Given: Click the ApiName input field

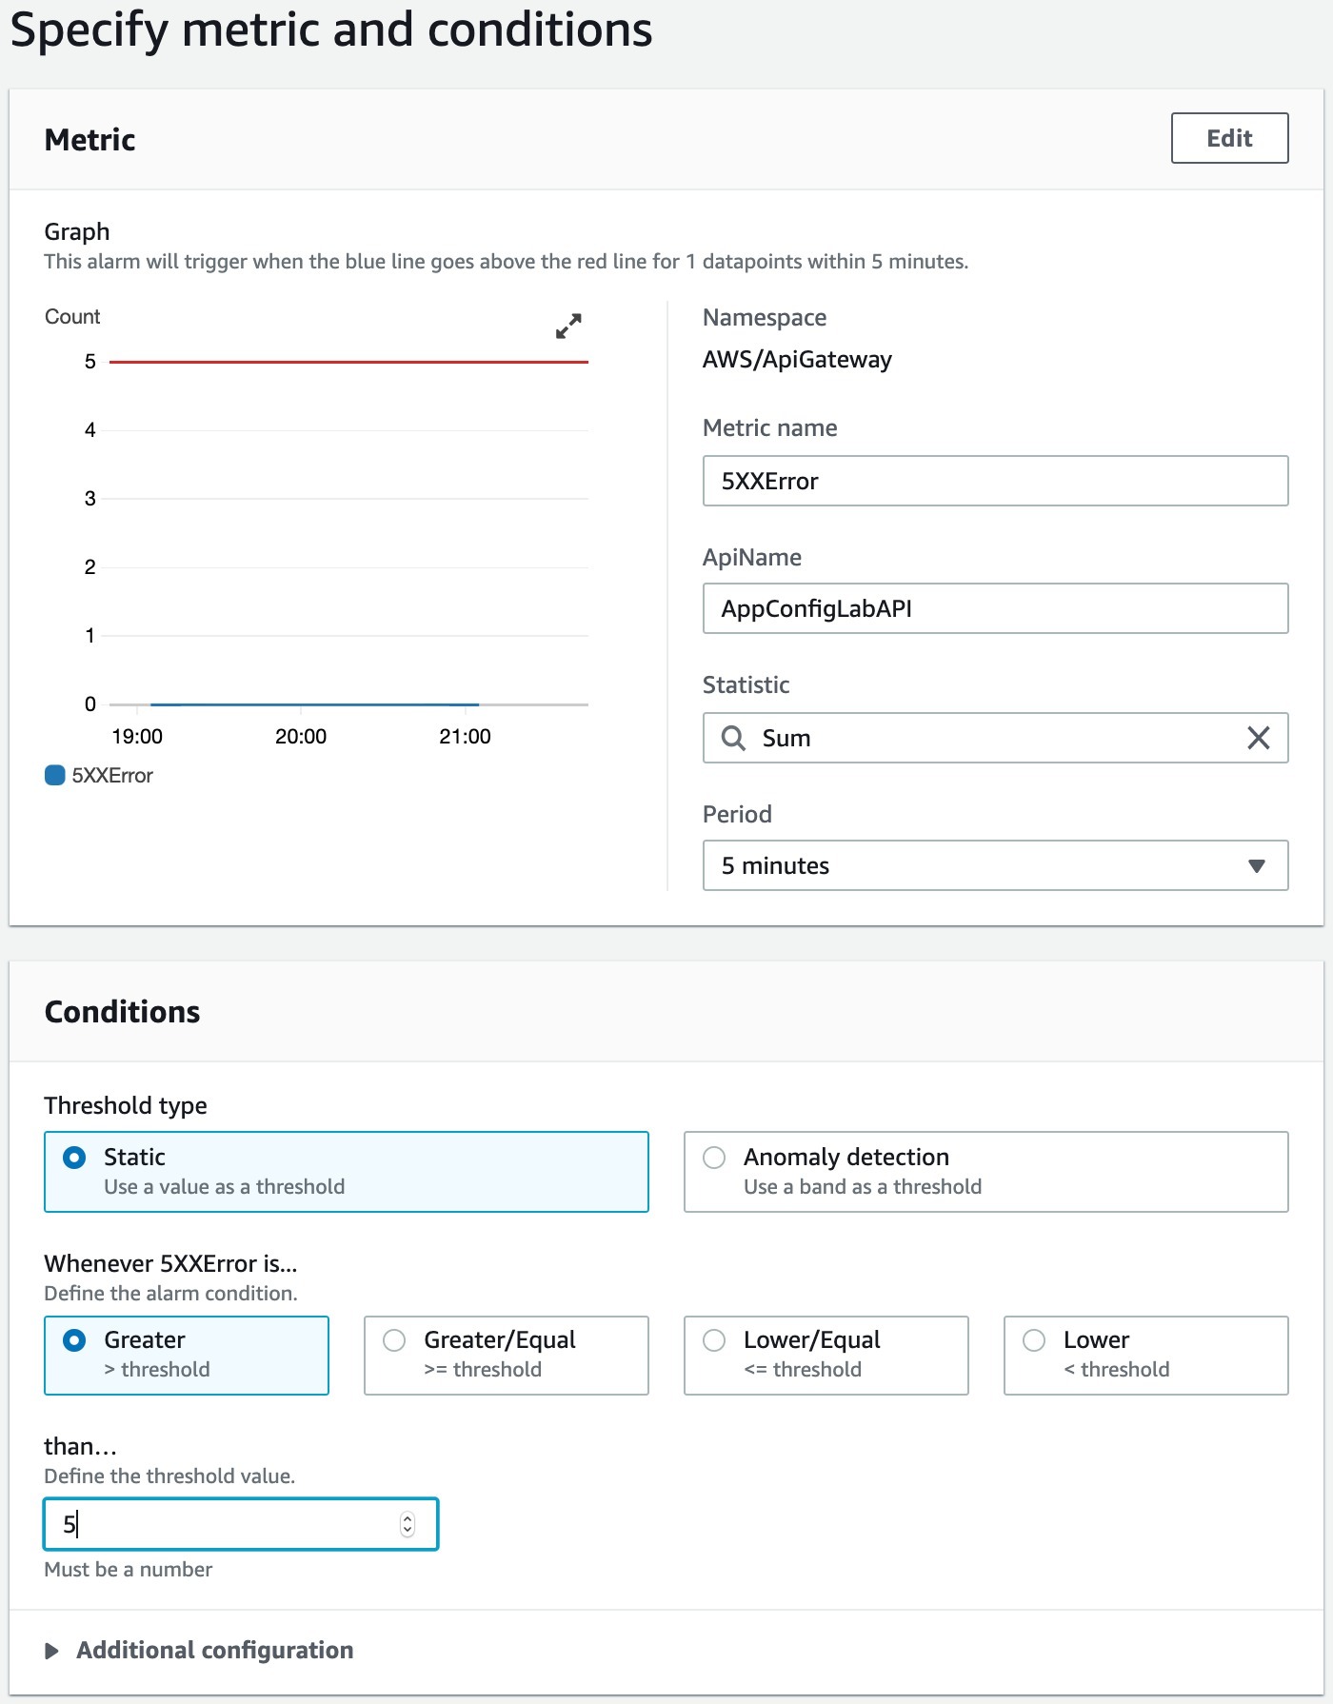Looking at the screenshot, I should 995,608.
